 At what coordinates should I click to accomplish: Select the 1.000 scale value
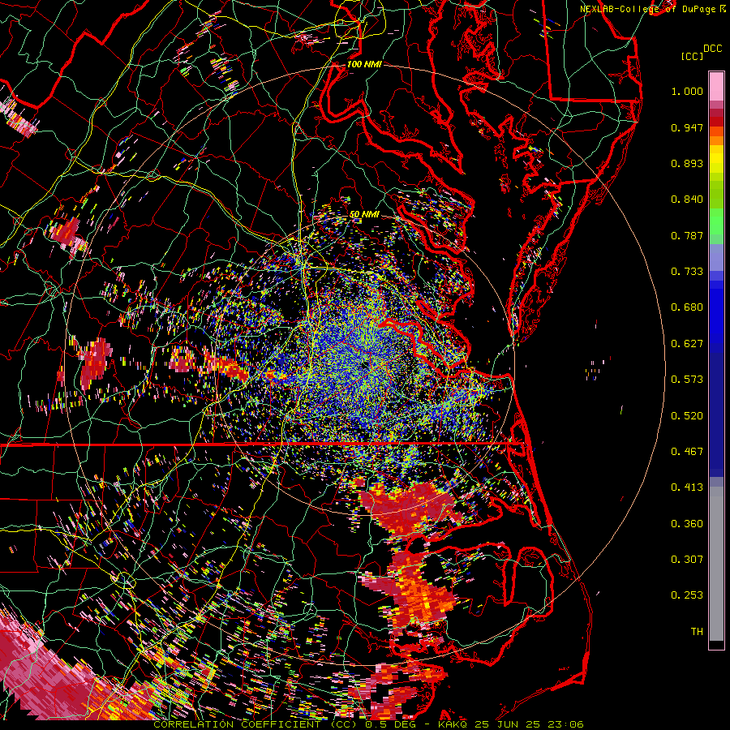pos(687,91)
